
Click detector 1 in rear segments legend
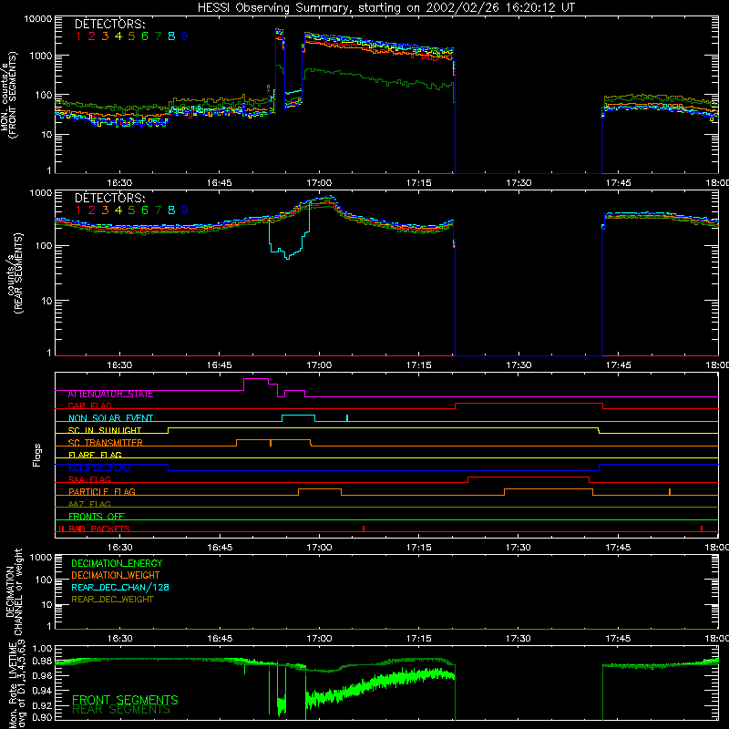click(78, 210)
